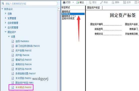Click the Print (打印) printer icon
This screenshot has height=91, width=139.
[x=64, y=3]
